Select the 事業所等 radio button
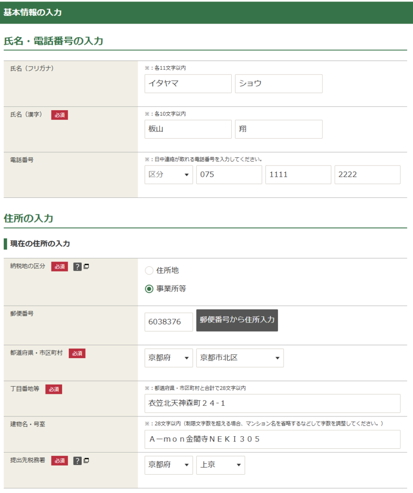This screenshot has height=493, width=413. pyautogui.click(x=149, y=289)
